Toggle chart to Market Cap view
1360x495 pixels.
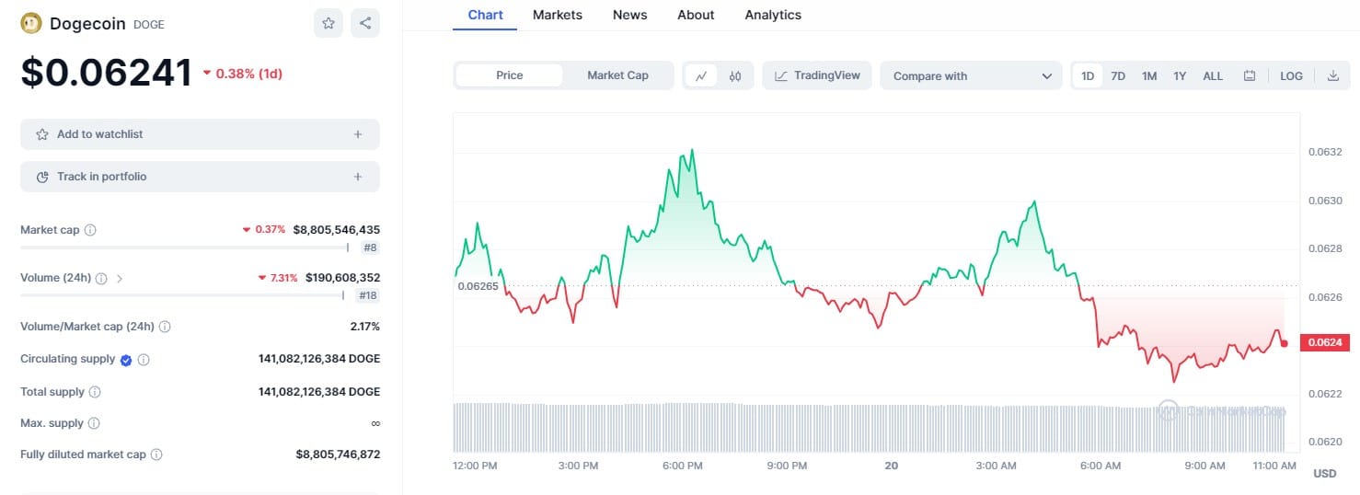tap(617, 75)
